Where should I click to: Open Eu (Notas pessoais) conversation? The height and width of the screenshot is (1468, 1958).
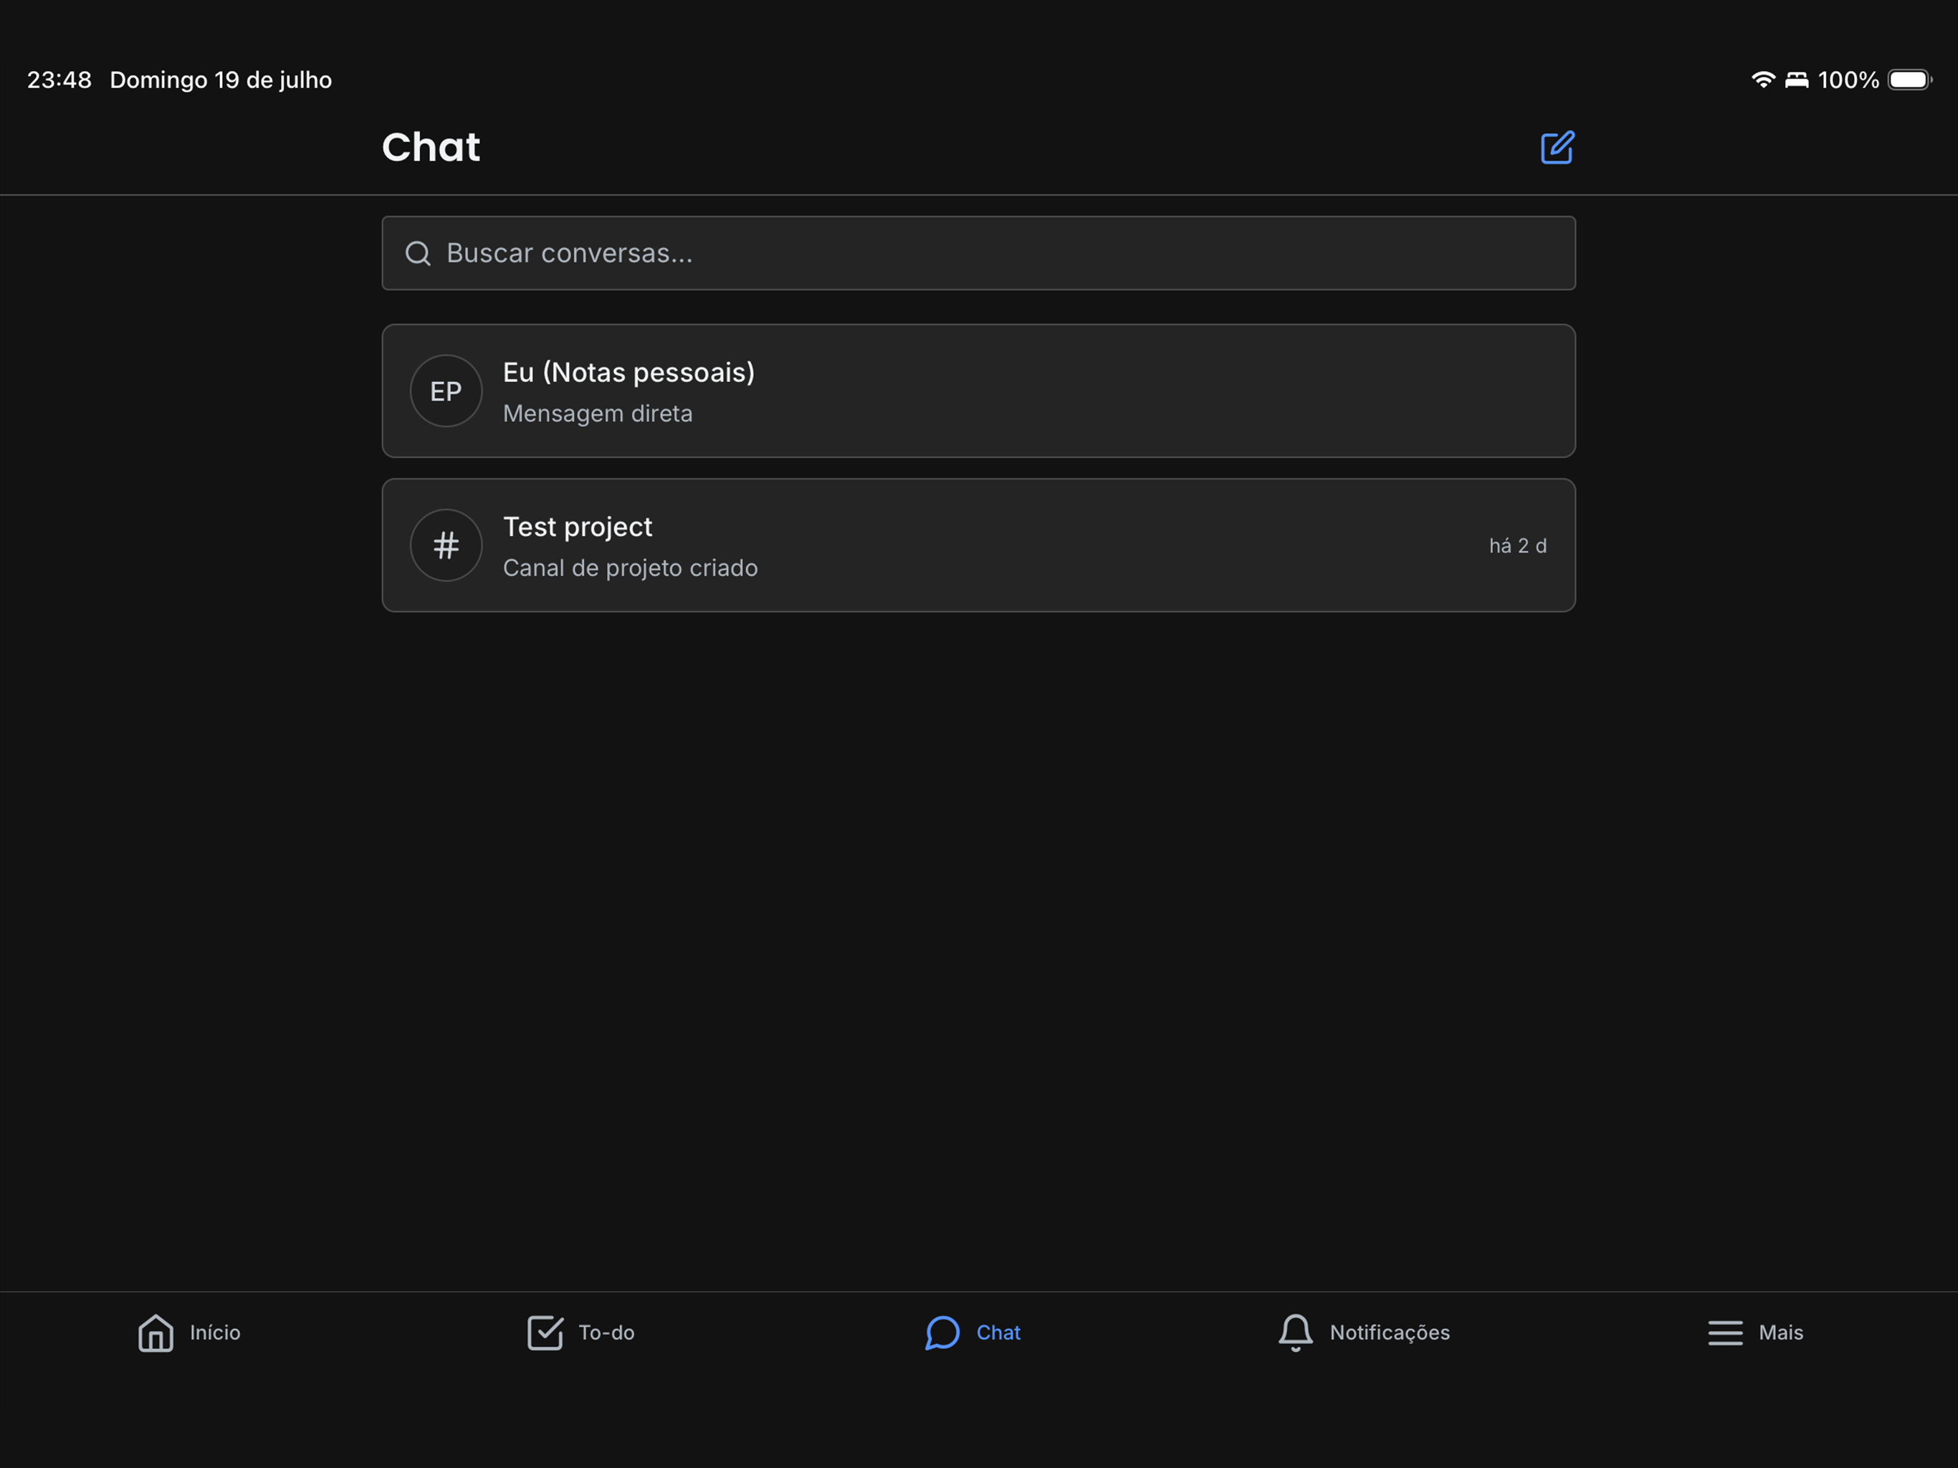[978, 391]
